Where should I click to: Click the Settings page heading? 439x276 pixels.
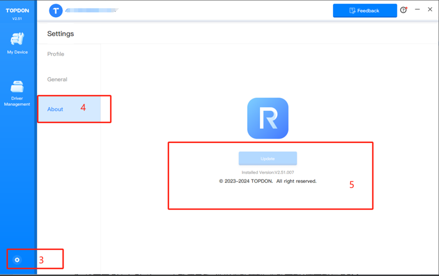click(x=61, y=34)
